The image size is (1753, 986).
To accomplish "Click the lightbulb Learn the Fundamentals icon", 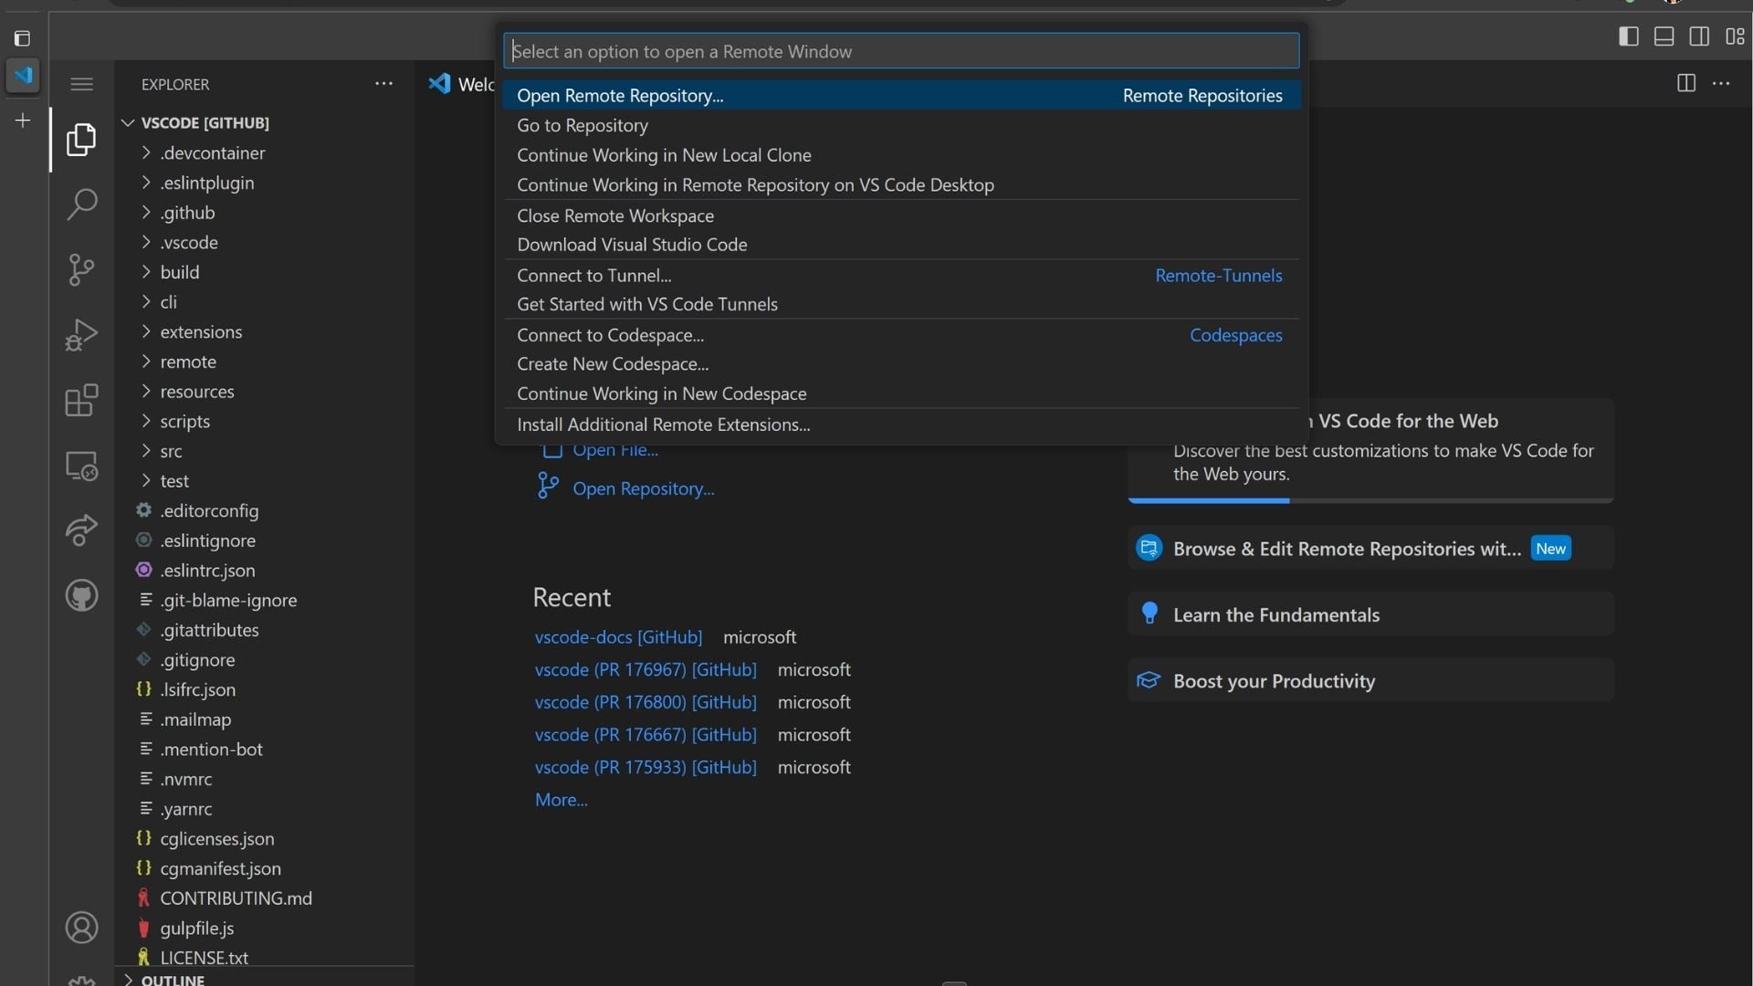I will (x=1149, y=614).
